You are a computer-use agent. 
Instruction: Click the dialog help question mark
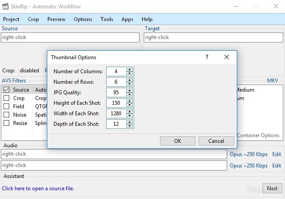tap(207, 57)
